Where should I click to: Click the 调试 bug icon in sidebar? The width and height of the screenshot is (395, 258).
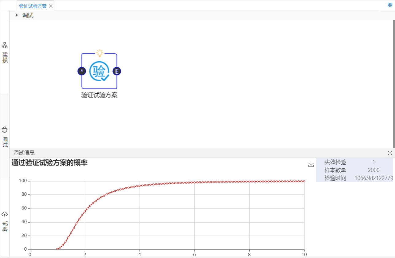point(5,130)
